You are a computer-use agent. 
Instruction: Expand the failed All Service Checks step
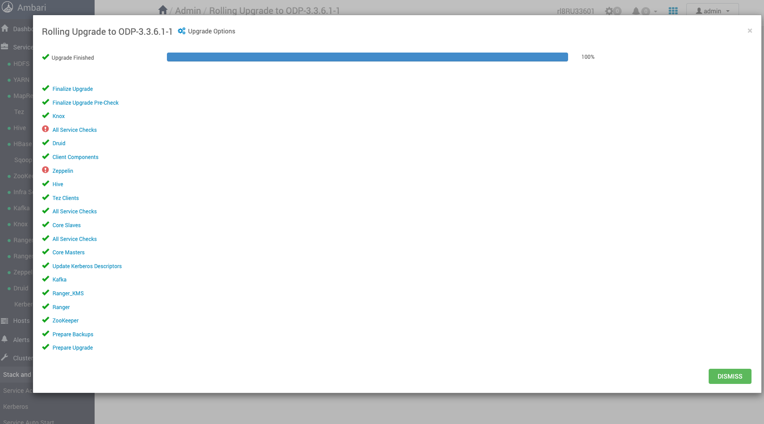[75, 130]
